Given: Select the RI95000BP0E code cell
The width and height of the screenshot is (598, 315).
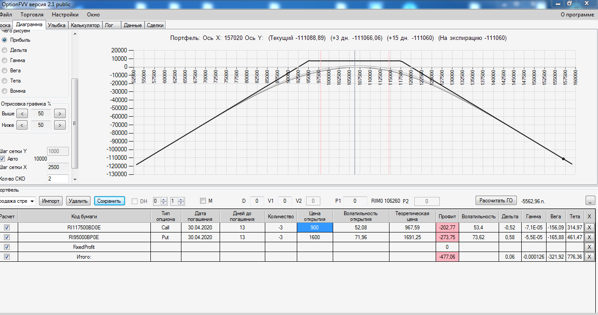Looking at the screenshot, I should (x=84, y=237).
